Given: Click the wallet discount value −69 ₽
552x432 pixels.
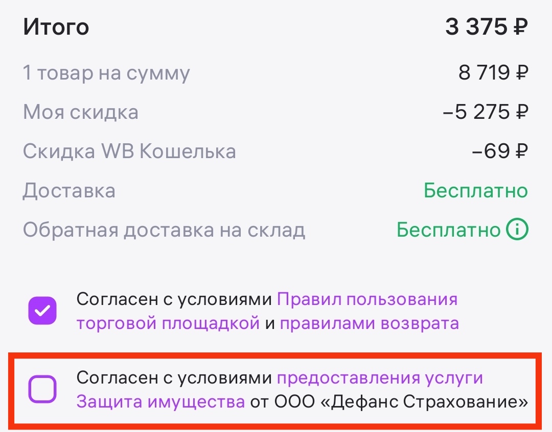Looking at the screenshot, I should (x=500, y=151).
